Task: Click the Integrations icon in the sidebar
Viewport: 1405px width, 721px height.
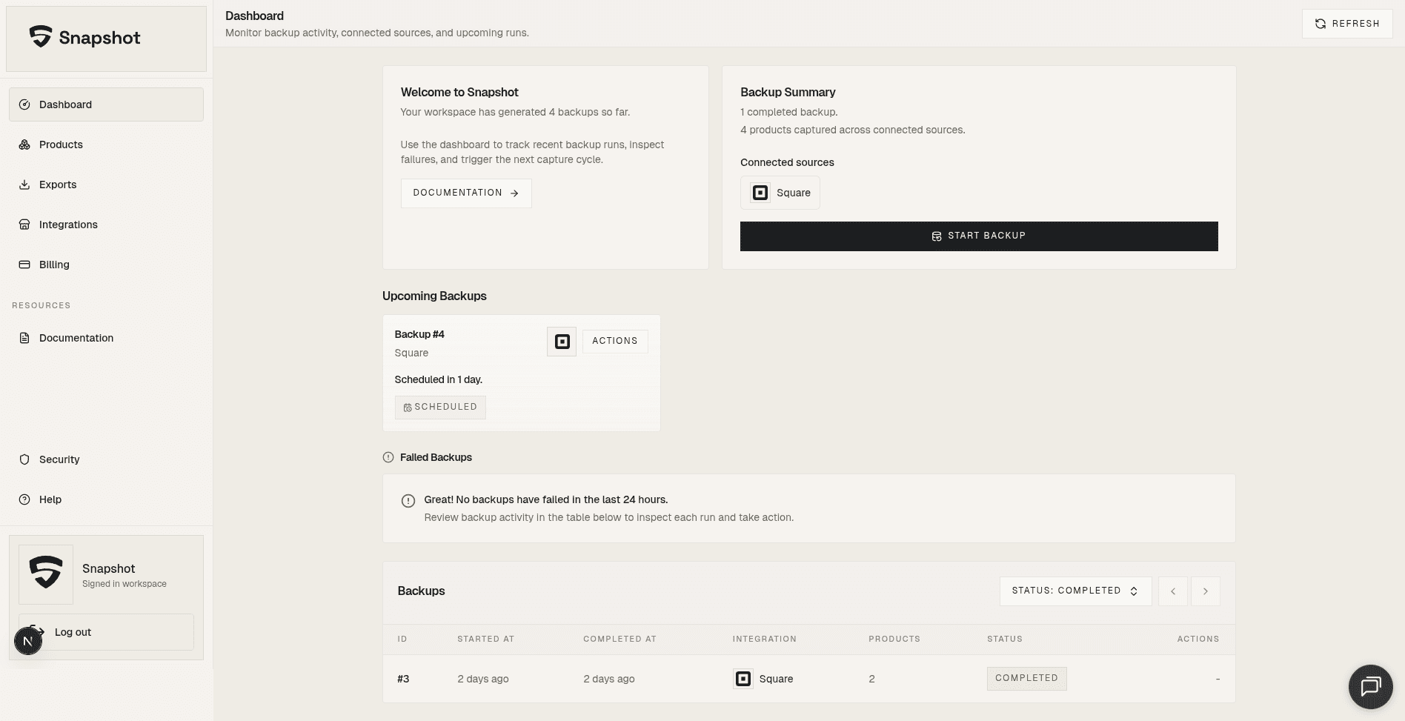Action: tap(24, 225)
